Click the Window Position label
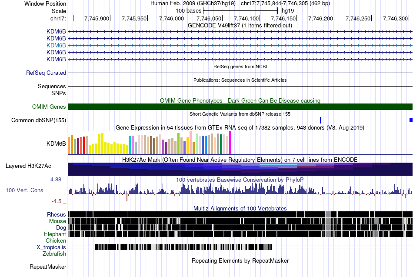Image resolution: width=413 pixels, height=277 pixels. 45,3
